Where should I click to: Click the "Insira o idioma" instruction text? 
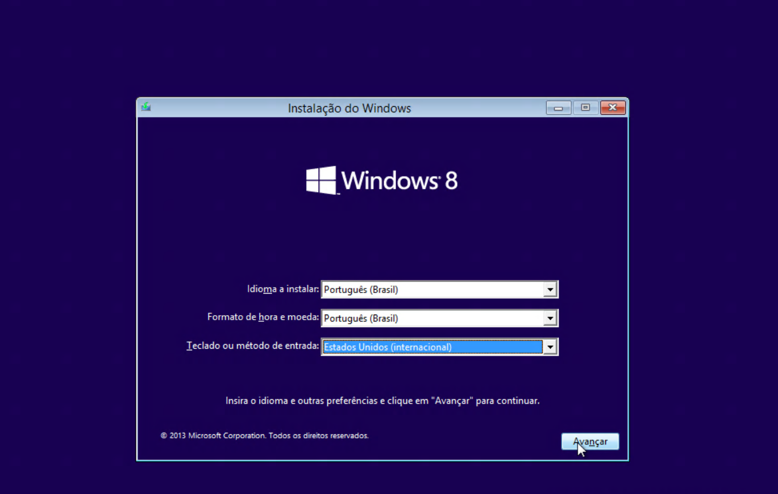point(382,401)
